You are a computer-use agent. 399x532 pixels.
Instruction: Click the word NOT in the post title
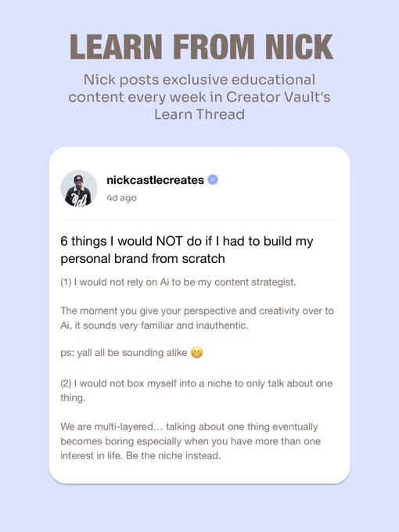(169, 241)
